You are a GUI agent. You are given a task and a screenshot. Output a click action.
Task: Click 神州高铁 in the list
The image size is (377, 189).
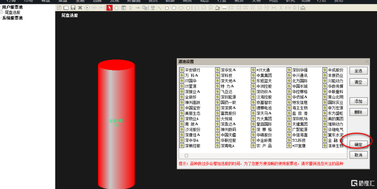pyautogui.click(x=193, y=102)
